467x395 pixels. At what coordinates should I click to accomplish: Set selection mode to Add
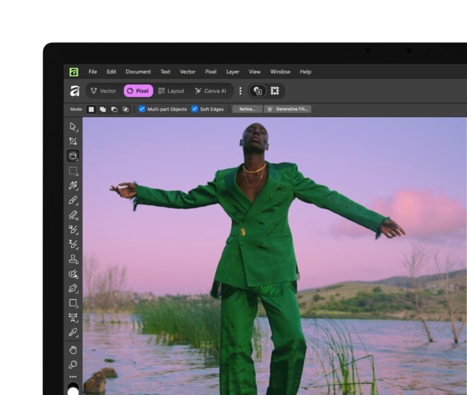(x=103, y=109)
